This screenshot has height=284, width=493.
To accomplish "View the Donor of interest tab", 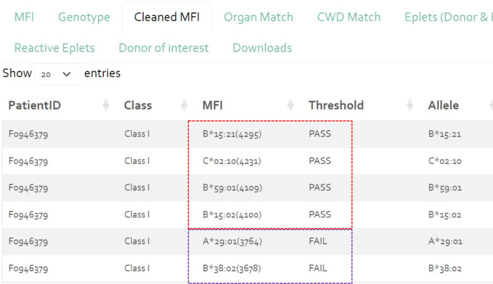I will [x=163, y=48].
